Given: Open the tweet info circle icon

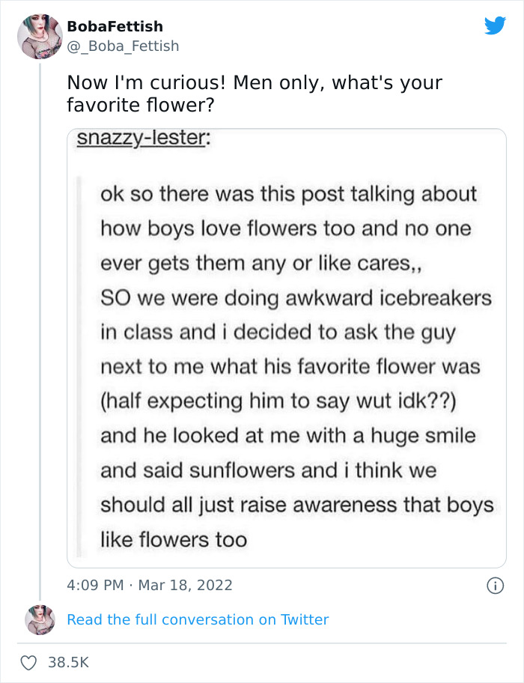Looking at the screenshot, I should [x=495, y=585].
